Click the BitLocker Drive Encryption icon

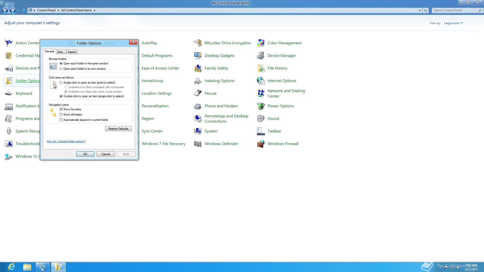click(198, 43)
